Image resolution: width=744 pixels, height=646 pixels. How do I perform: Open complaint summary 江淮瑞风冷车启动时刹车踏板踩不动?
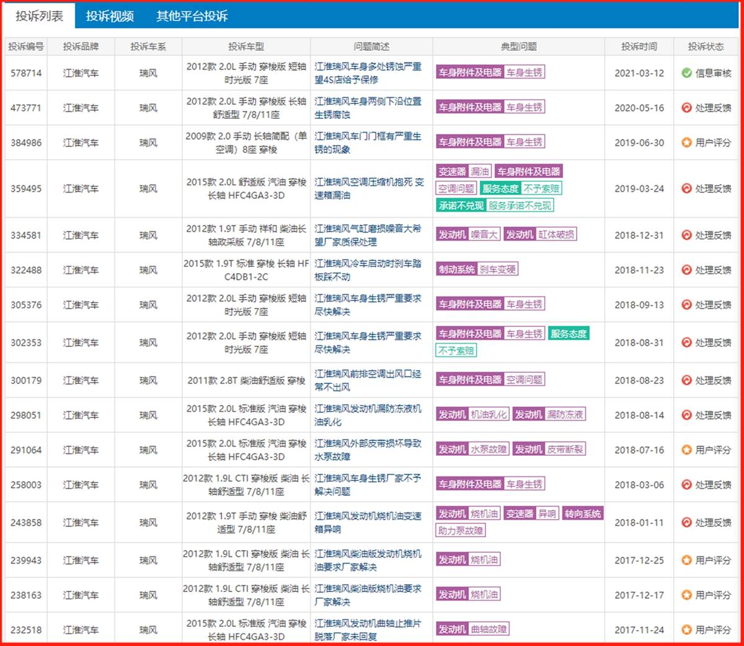click(368, 270)
